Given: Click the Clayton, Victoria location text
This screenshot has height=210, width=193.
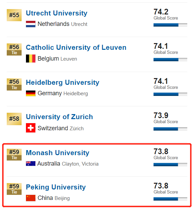Looking at the screenshot, I should pos(80,164).
